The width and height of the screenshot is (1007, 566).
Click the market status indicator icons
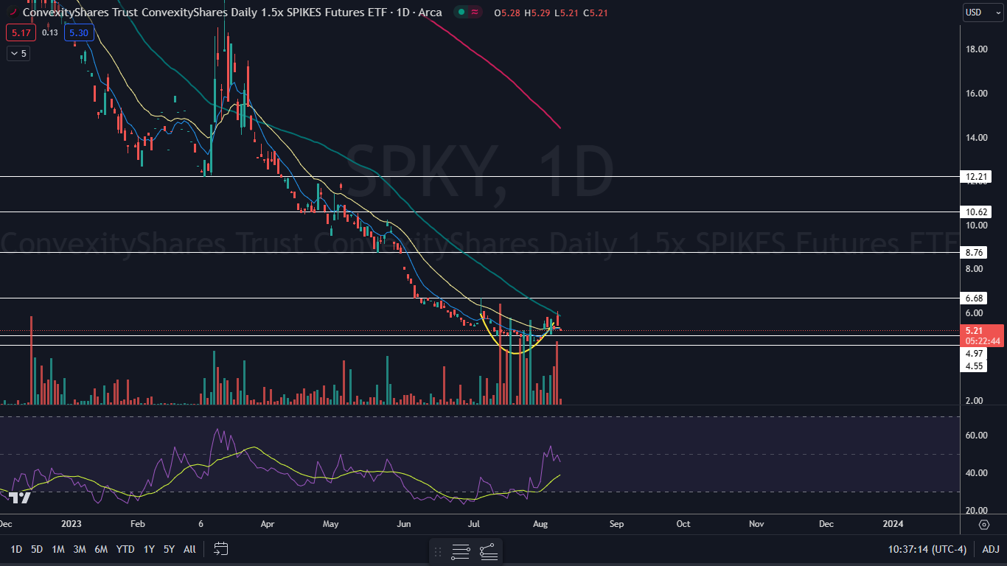468,13
